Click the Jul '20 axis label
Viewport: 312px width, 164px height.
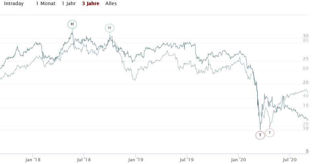click(x=290, y=159)
